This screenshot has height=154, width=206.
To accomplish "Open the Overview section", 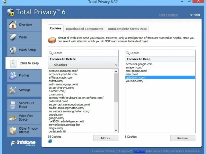I will pos(24,25).
